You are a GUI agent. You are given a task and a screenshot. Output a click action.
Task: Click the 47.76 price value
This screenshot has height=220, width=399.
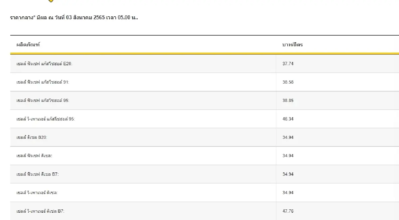[288, 211]
